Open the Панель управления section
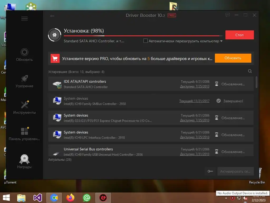The width and height of the screenshot is (270, 203). pos(24,134)
